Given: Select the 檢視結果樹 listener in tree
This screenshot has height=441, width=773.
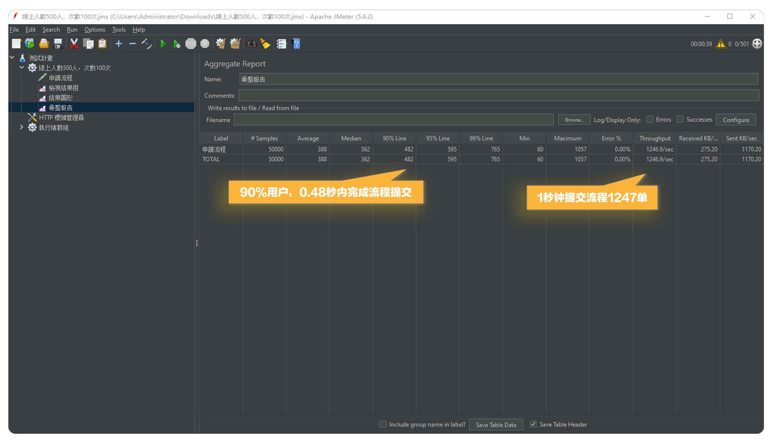Looking at the screenshot, I should [64, 88].
